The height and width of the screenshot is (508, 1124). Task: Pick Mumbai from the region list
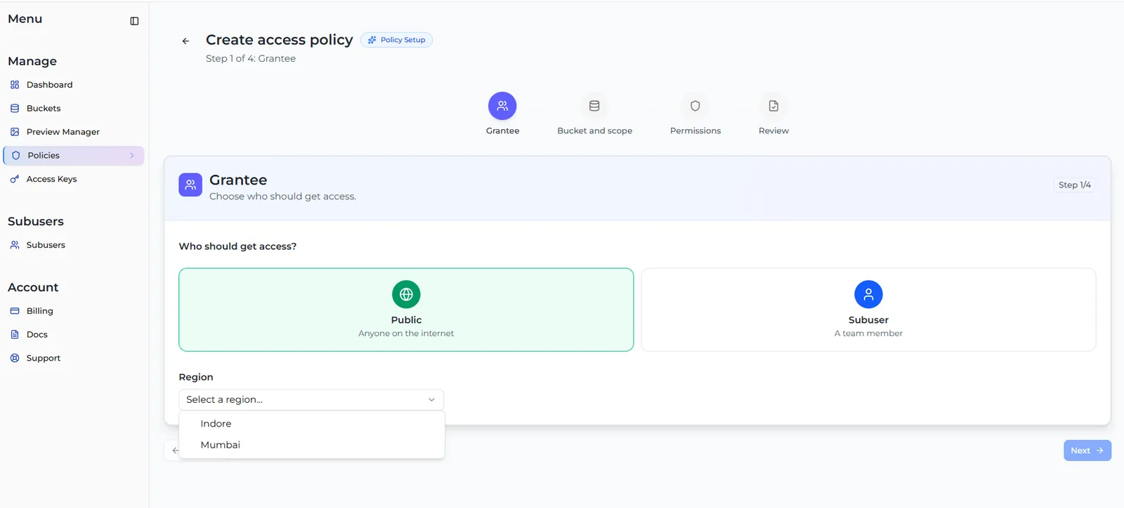click(312, 445)
